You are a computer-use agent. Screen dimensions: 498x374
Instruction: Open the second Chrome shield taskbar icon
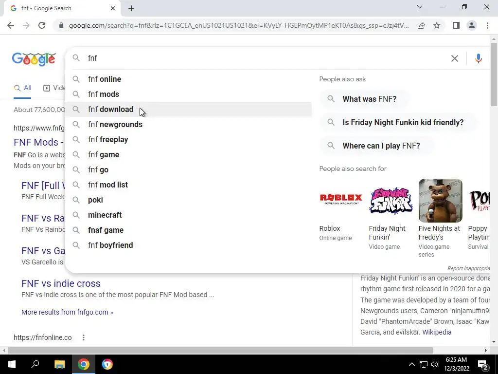pos(107,364)
